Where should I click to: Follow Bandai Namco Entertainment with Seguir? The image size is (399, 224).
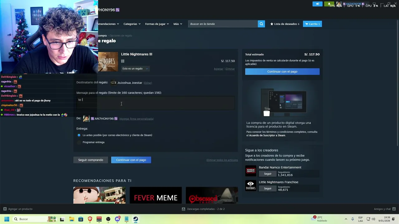click(x=268, y=174)
